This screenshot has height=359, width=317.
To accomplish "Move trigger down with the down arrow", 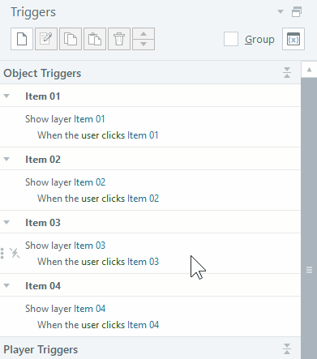I will (144, 45).
